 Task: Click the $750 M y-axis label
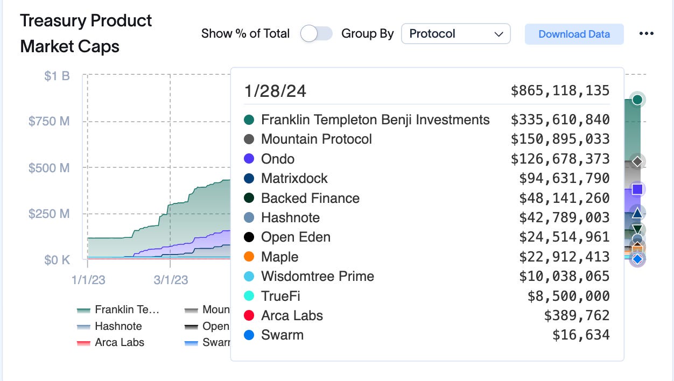pos(49,121)
